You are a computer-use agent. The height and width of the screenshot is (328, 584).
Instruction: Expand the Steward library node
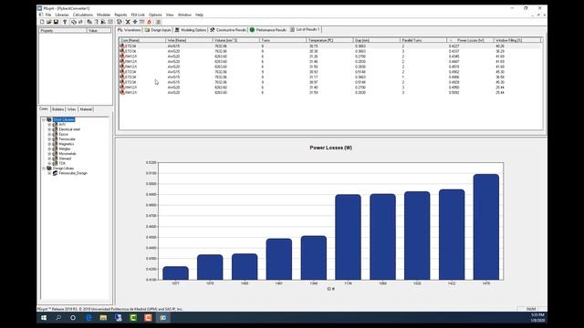pos(49,159)
